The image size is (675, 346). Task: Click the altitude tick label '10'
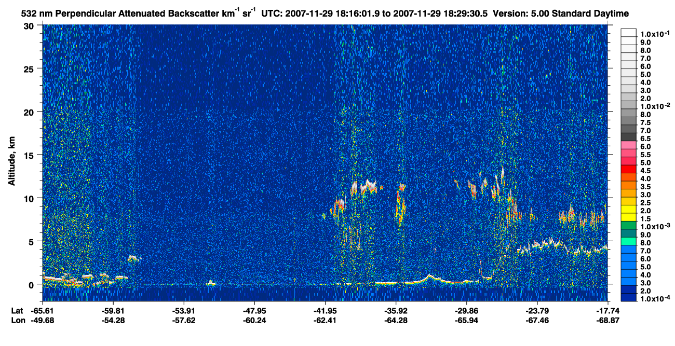point(29,198)
